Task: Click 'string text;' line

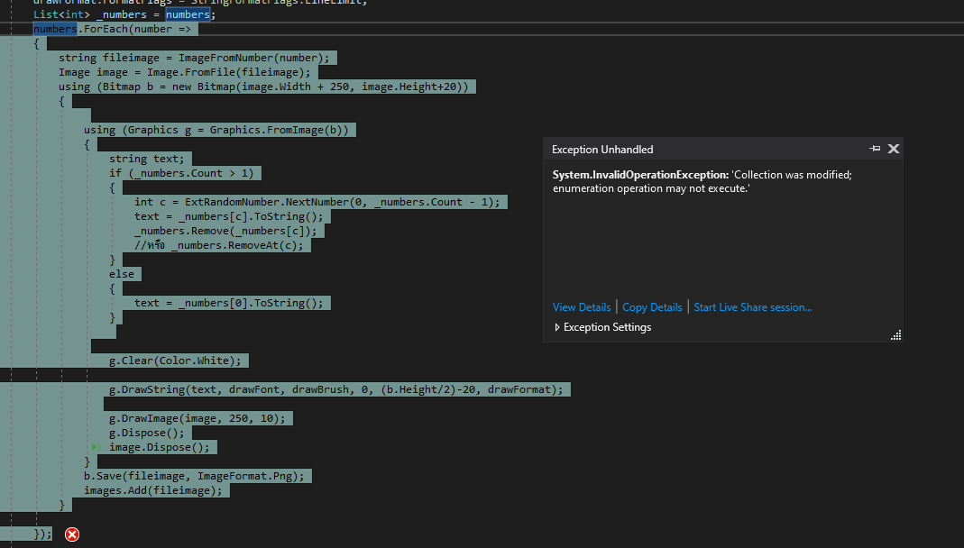Action: (146, 159)
